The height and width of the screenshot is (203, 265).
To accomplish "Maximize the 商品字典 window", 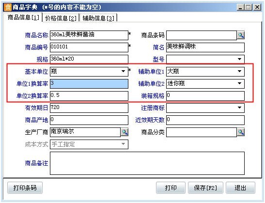I will pyautogui.click(x=249, y=7).
